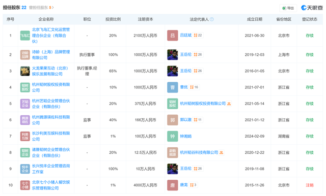Open legal representative 郭以澈 profile

coord(185,119)
